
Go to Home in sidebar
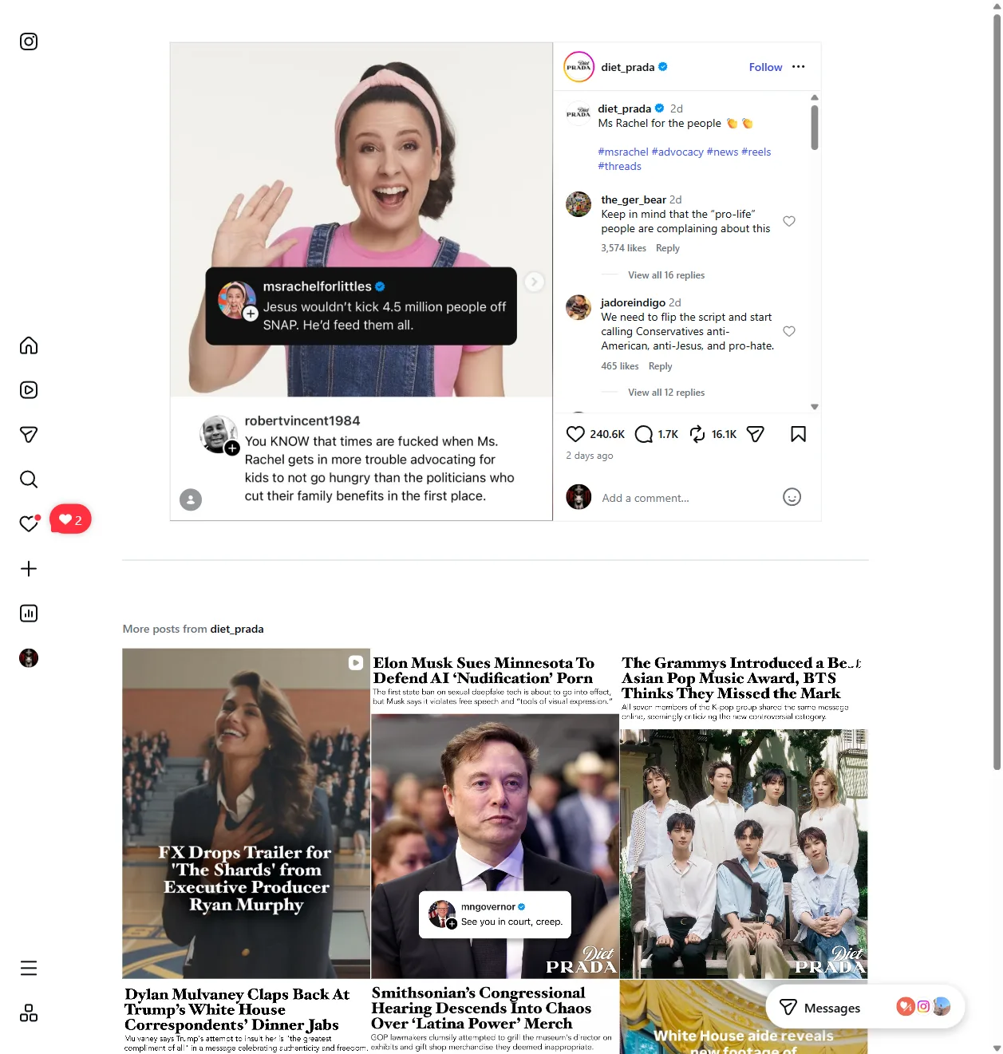29,345
